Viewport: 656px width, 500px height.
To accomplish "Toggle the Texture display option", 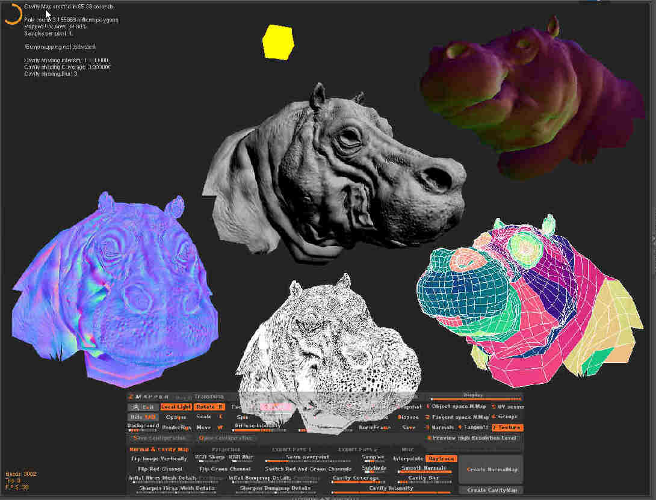I will 507,427.
